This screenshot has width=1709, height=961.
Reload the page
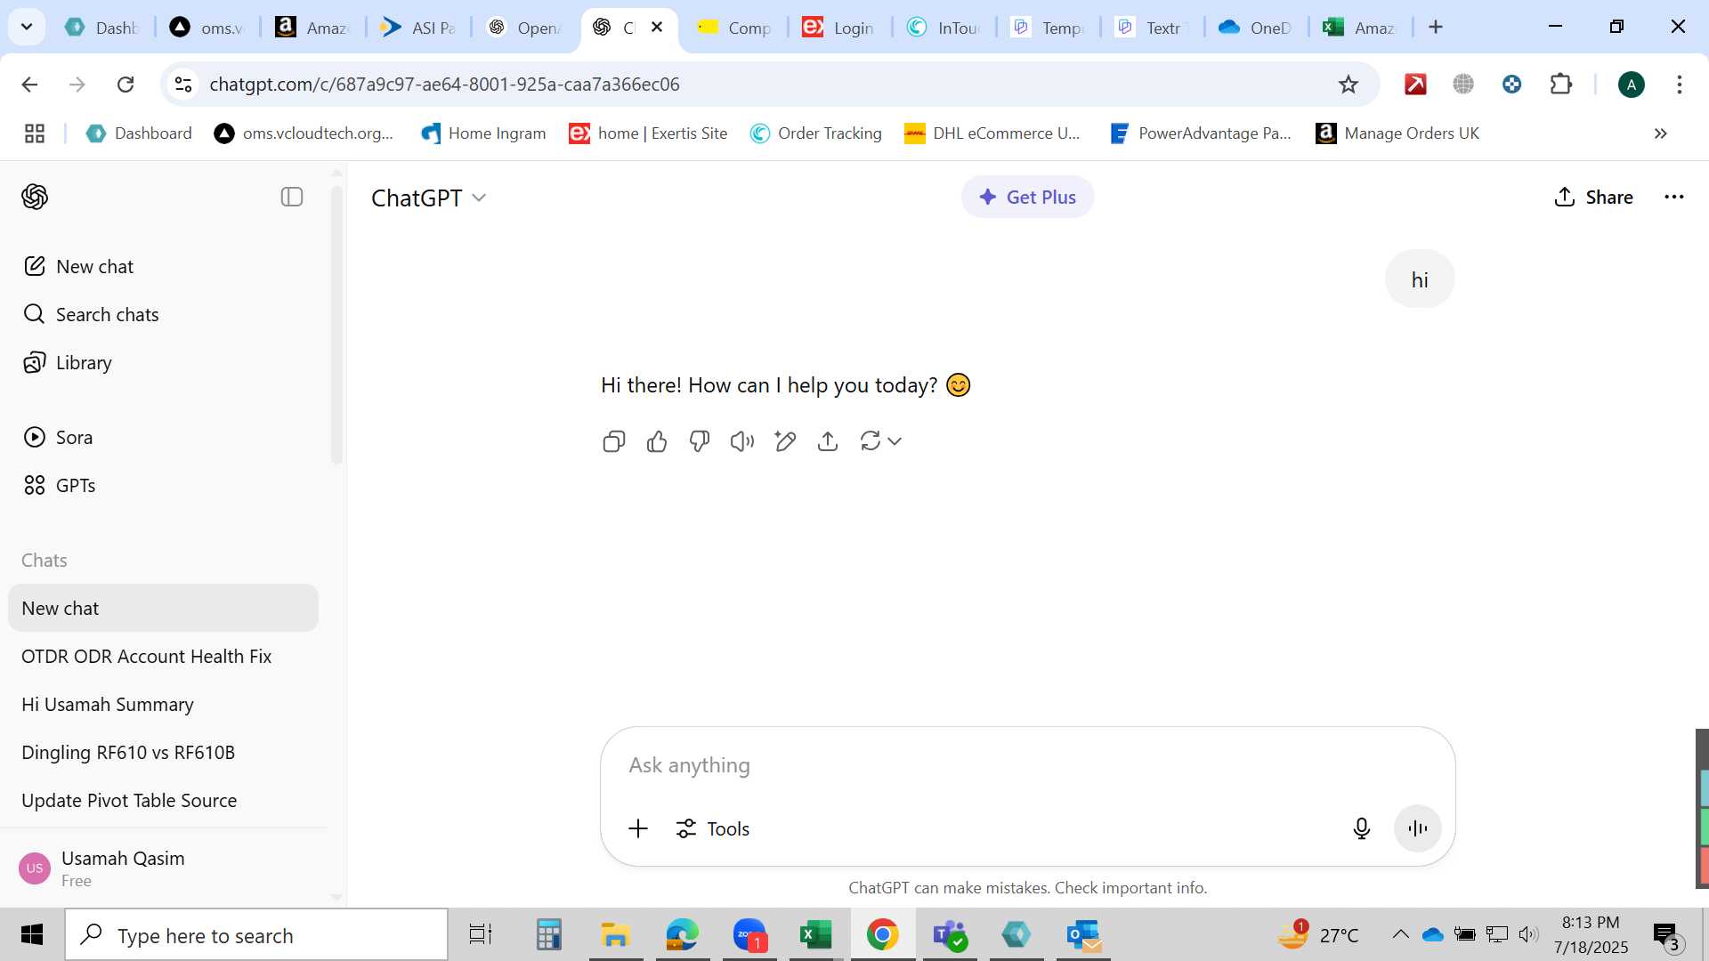[126, 85]
